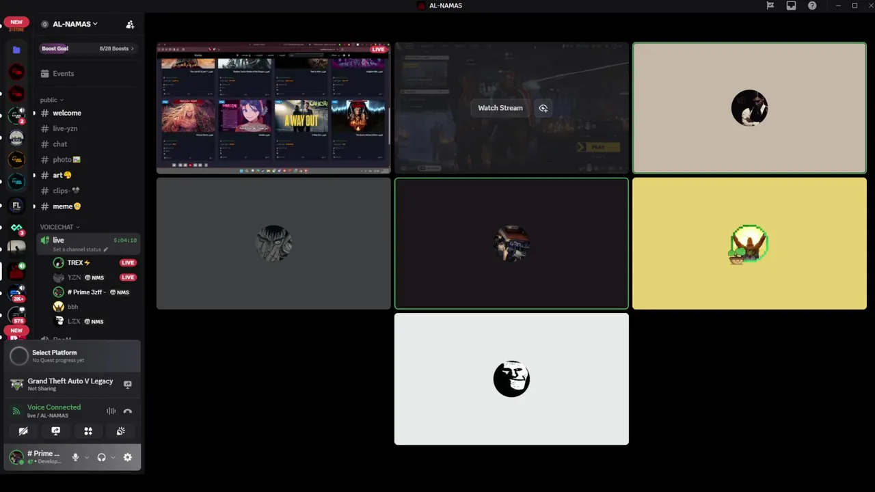This screenshot has height=492, width=875.
Task: Select the dark green-bordered participant tile
Action: click(511, 243)
